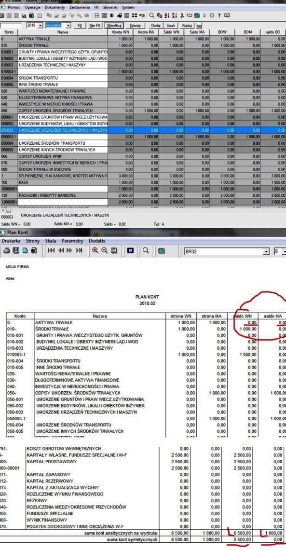Click the horizontal scrollbar thumb below the grid
Image resolution: width=286 pixels, height=550 pixels.
pyautogui.click(x=8, y=210)
